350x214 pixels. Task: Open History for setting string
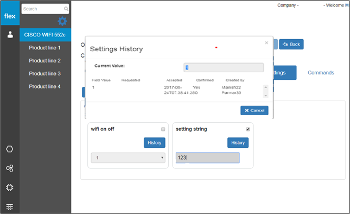(x=238, y=143)
